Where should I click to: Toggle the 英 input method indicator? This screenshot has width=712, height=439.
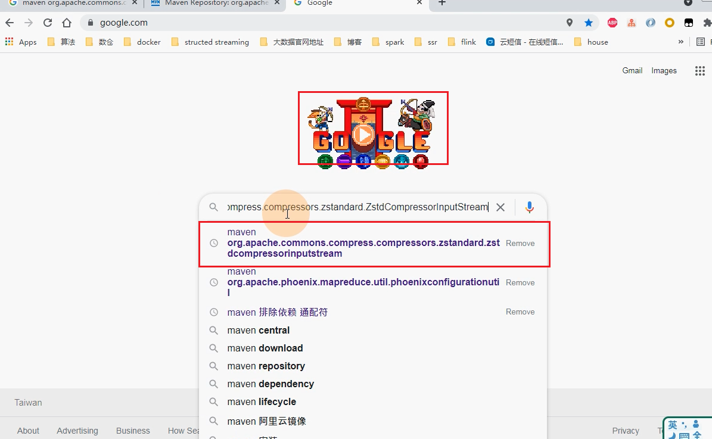click(673, 425)
